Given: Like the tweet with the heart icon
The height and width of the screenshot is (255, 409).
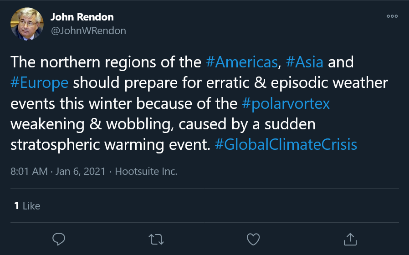Looking at the screenshot, I should [253, 239].
